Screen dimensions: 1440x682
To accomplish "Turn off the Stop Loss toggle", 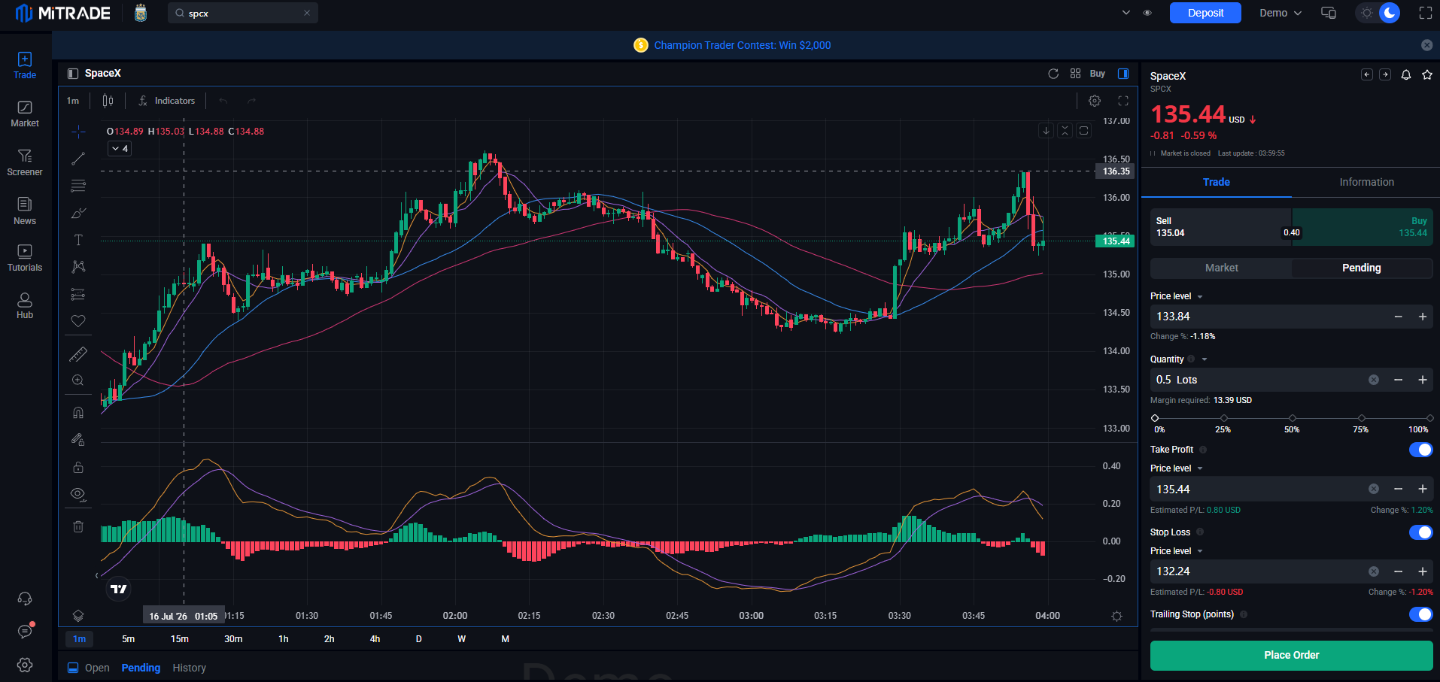I will point(1421,532).
